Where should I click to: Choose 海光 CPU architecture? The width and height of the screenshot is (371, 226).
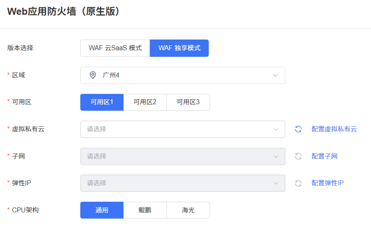(x=188, y=210)
